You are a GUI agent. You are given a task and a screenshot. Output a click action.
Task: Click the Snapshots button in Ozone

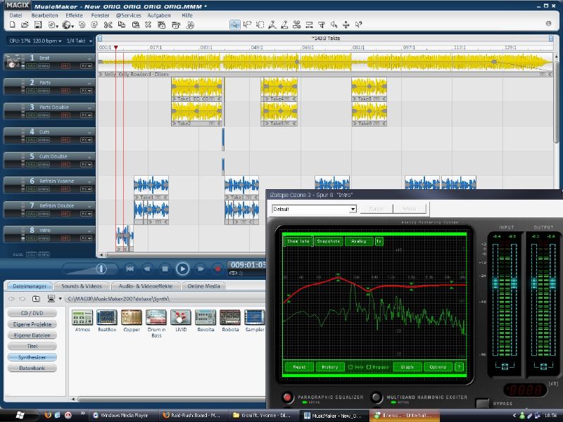click(329, 241)
